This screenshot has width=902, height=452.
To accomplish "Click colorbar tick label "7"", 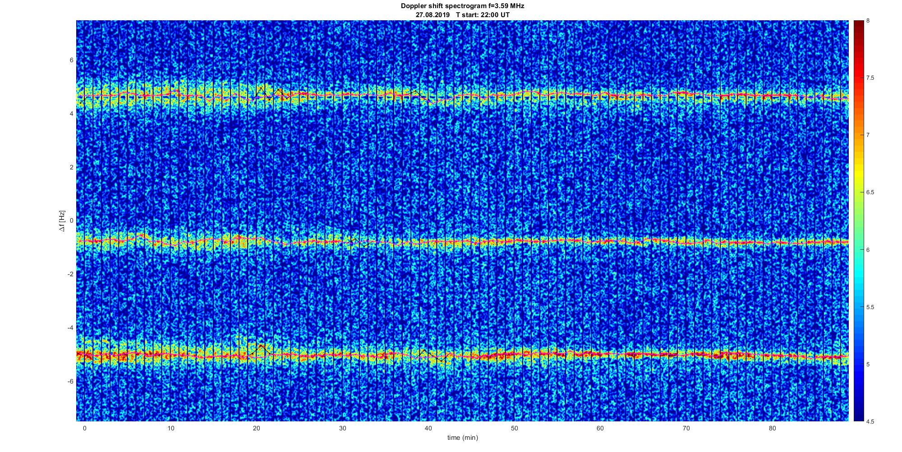I will coord(868,135).
